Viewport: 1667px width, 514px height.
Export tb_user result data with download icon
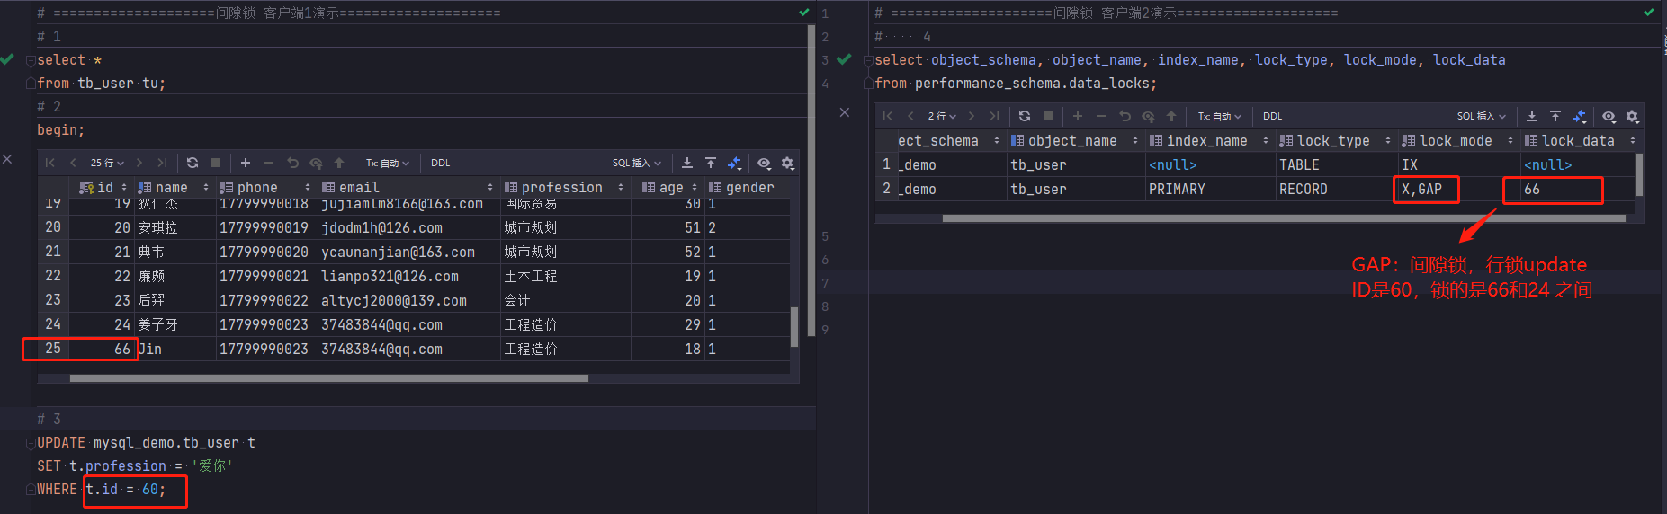(687, 163)
